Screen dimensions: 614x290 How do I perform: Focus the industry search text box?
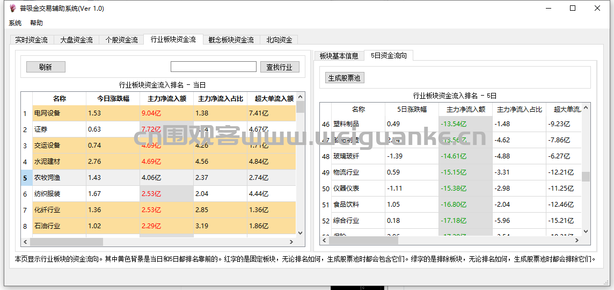213,67
